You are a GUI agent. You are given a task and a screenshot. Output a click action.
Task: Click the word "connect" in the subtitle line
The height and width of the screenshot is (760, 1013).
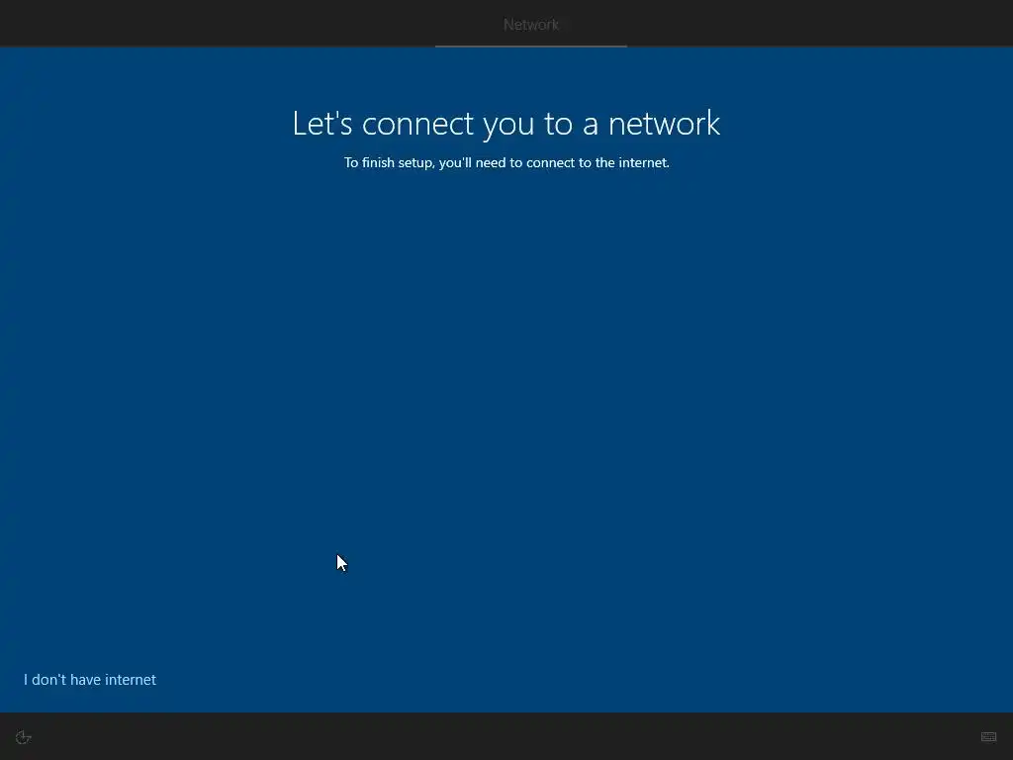click(x=549, y=163)
